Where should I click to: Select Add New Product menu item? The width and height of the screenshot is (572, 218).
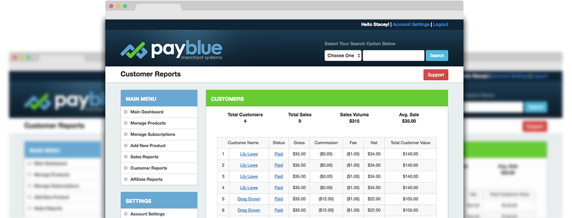(x=148, y=146)
